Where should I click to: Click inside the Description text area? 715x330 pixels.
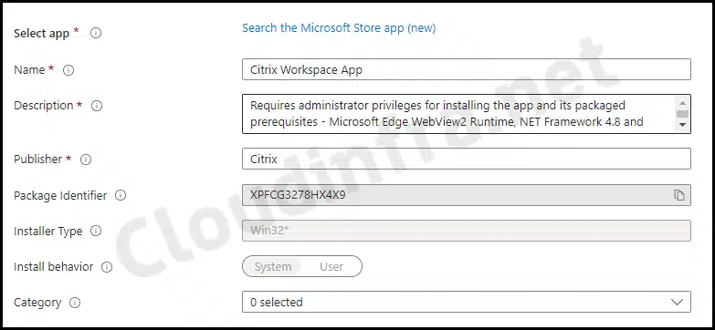(459, 114)
